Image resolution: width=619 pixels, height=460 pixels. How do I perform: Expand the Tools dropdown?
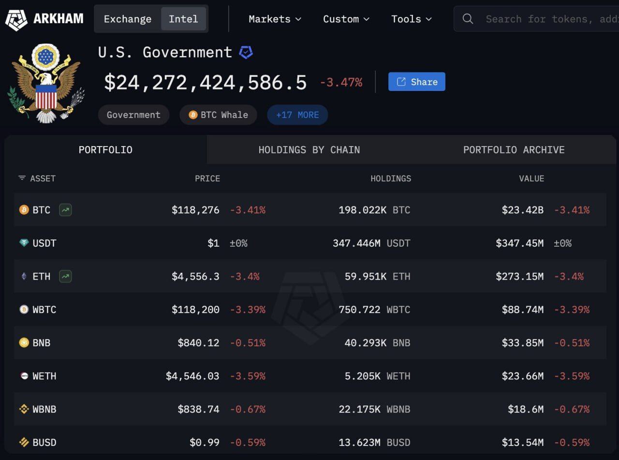[x=411, y=19]
